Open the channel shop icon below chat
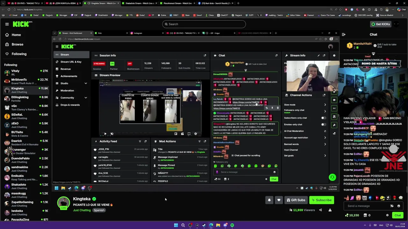 pyautogui.click(x=366, y=215)
